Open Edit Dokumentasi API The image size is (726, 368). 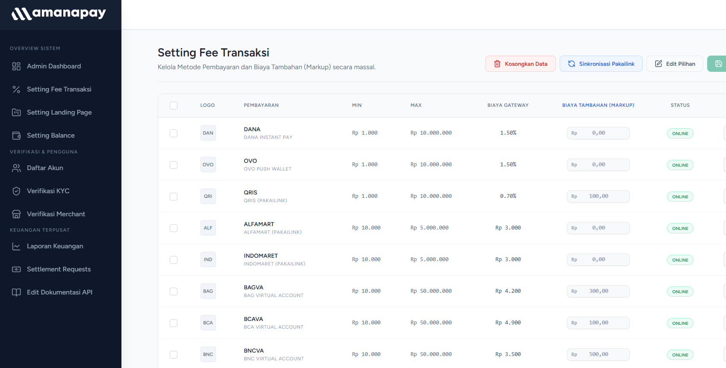pos(60,292)
